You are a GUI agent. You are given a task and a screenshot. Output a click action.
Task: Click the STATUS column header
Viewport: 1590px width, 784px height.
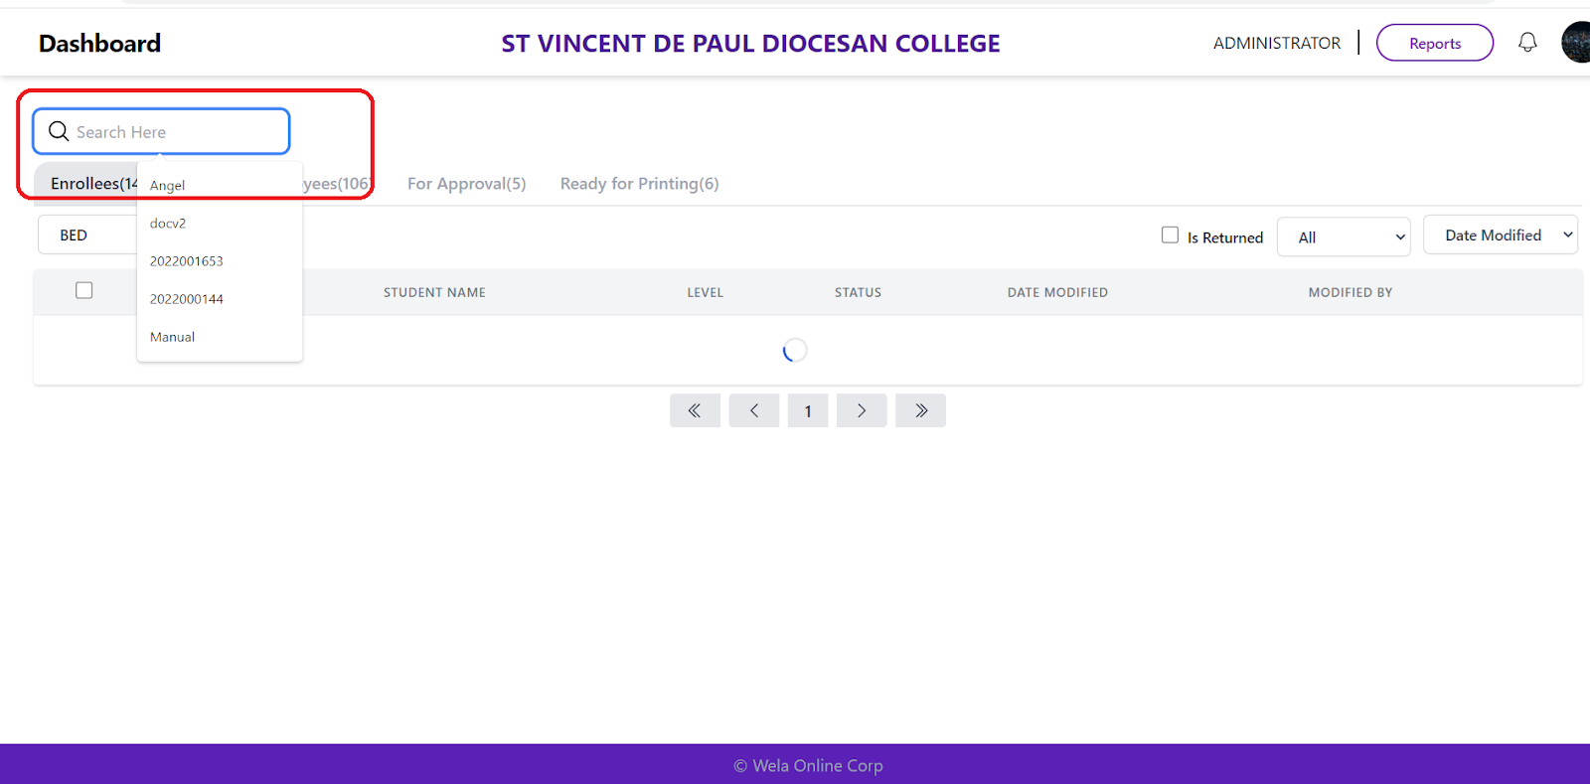pos(858,292)
